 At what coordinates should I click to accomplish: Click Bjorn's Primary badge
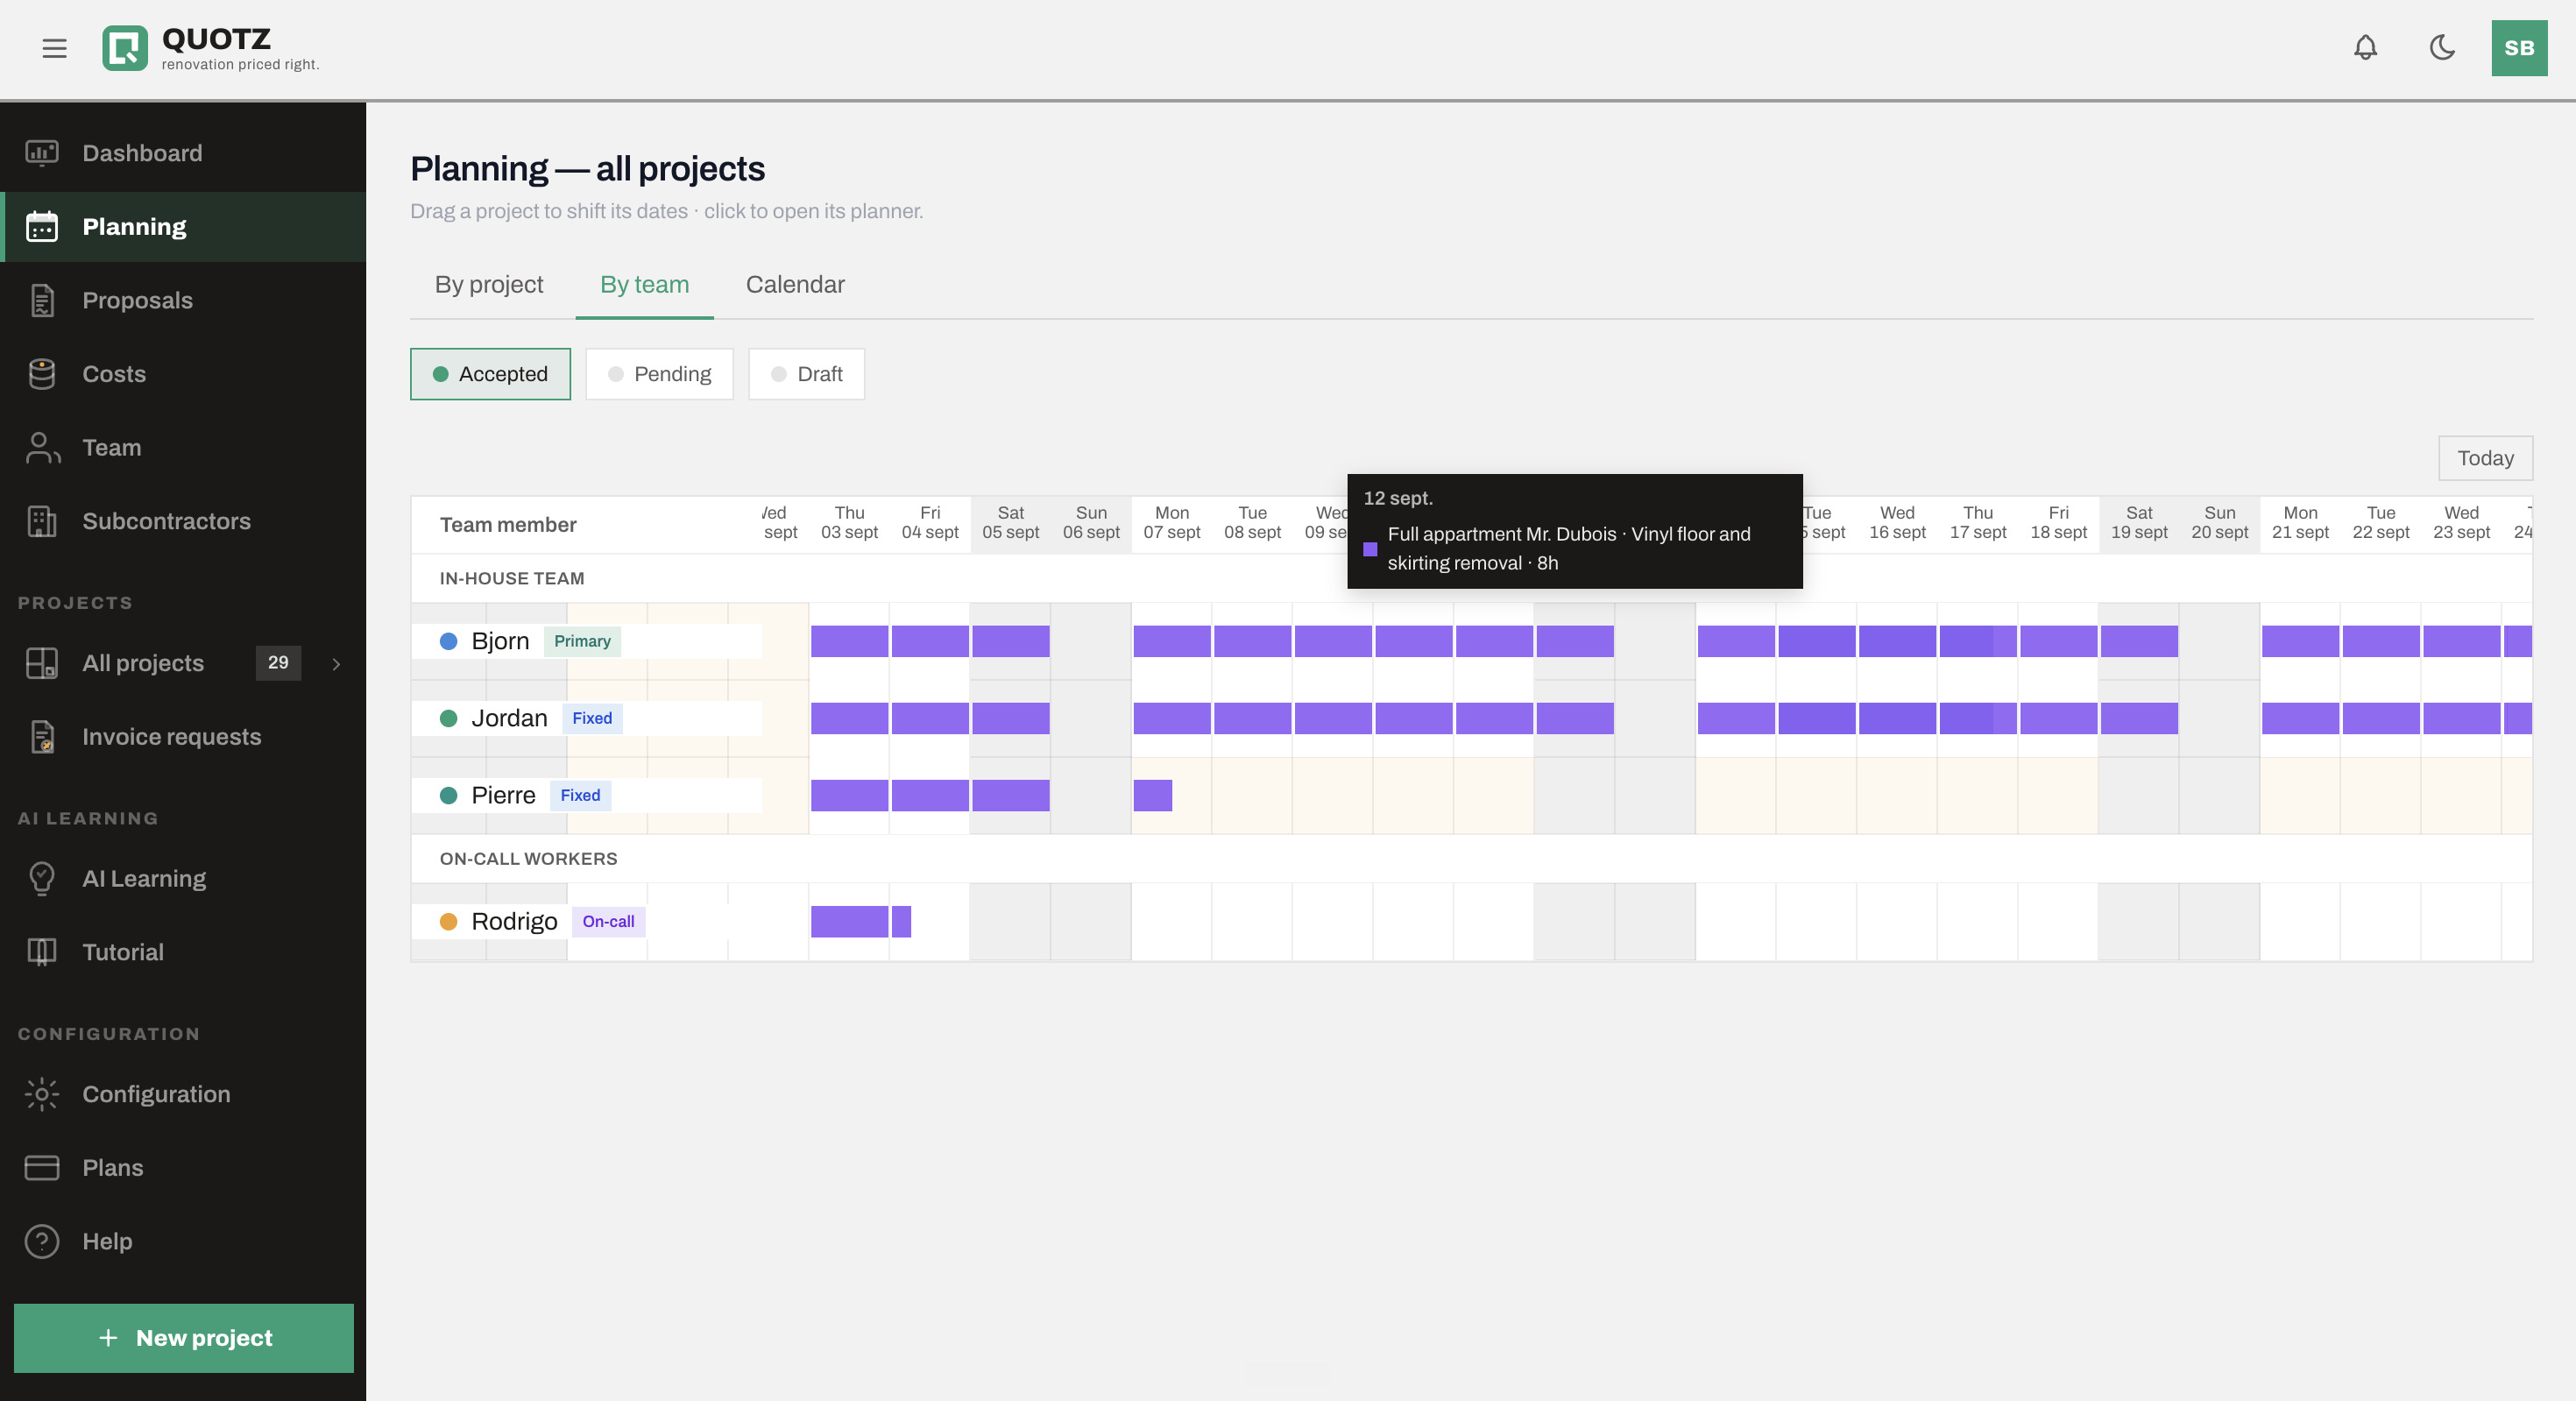(x=582, y=641)
